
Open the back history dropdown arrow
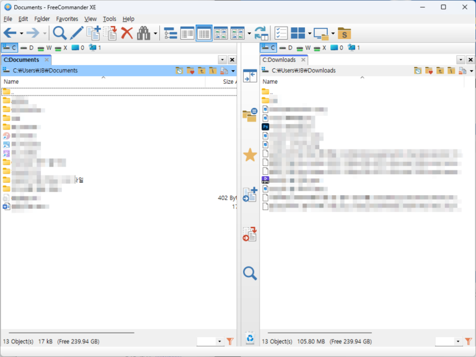tap(21, 33)
